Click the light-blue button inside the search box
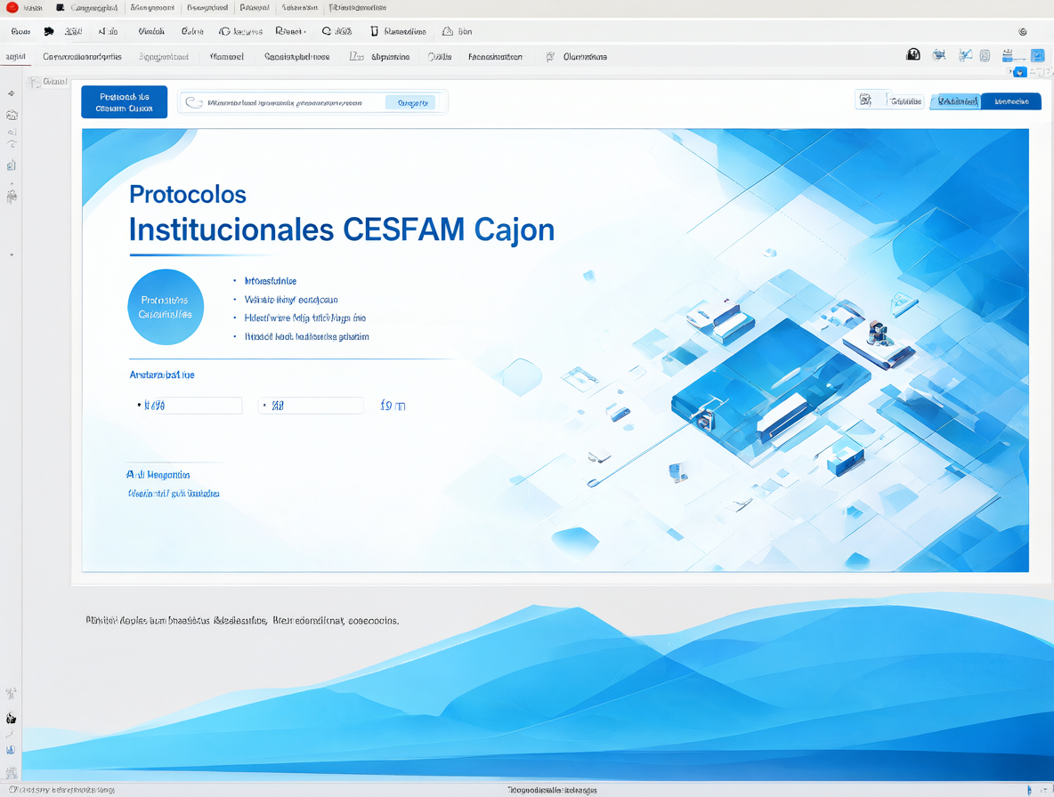1054x797 pixels. pos(410,102)
